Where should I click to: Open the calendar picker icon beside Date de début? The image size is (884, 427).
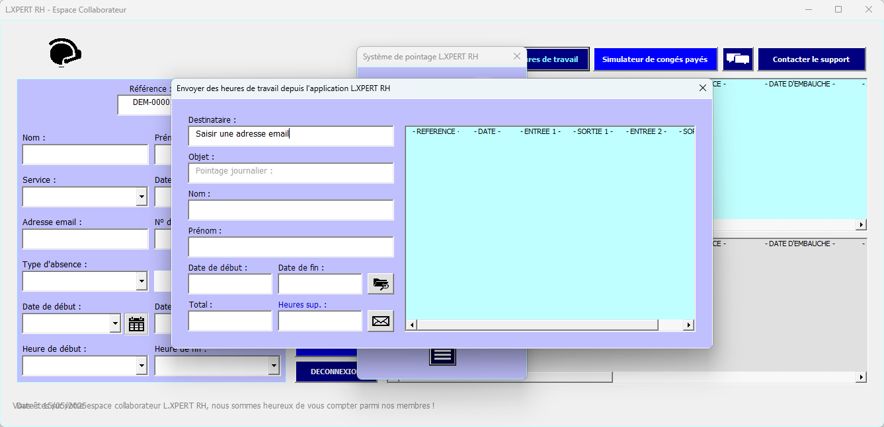136,324
